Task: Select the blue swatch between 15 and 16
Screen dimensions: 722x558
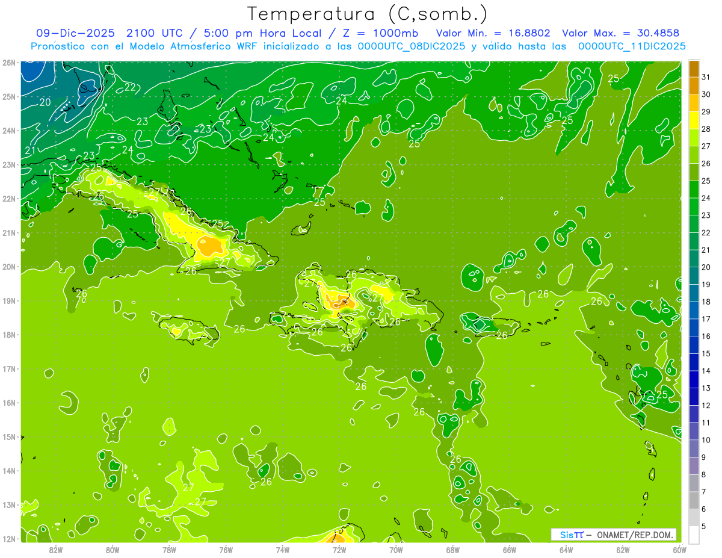Action: [694, 345]
